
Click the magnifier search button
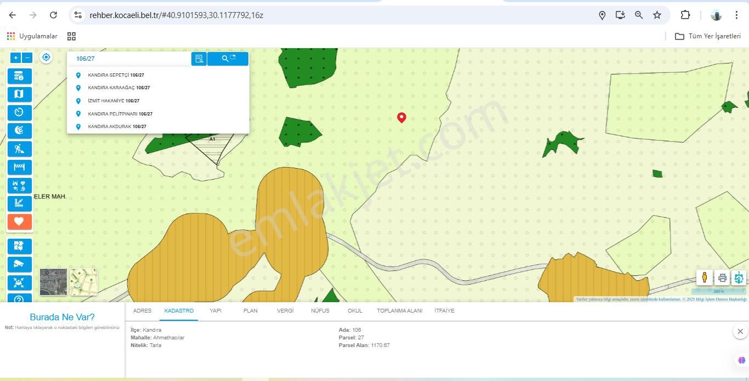(228, 59)
